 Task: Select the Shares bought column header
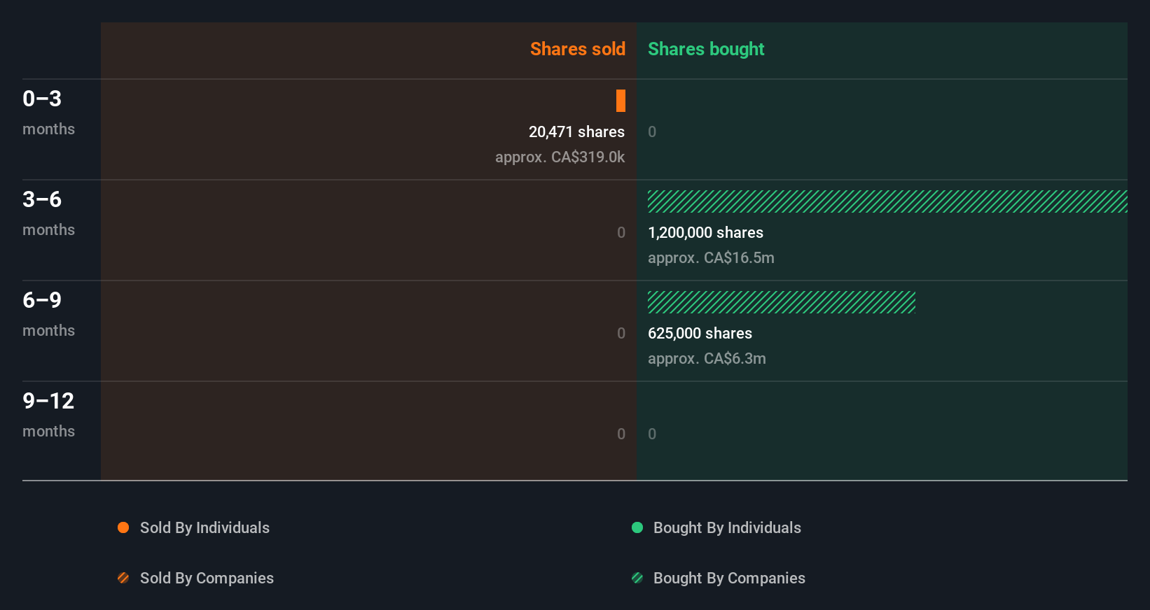click(706, 49)
